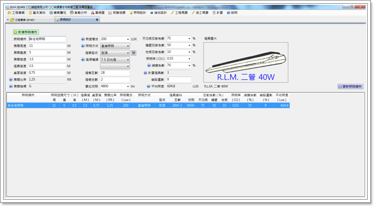Click help icon next to 平均照度
The image size is (374, 206).
click(x=149, y=86)
